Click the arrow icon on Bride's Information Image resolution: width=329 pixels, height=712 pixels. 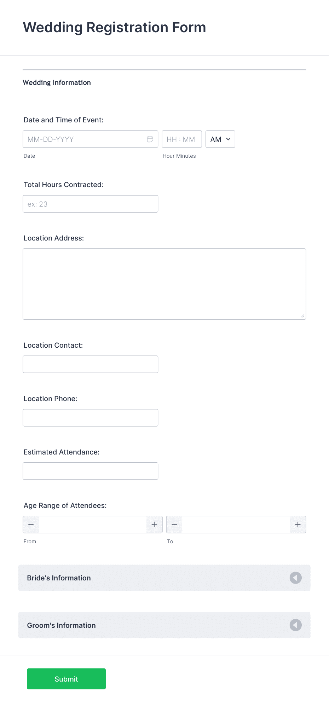click(296, 578)
